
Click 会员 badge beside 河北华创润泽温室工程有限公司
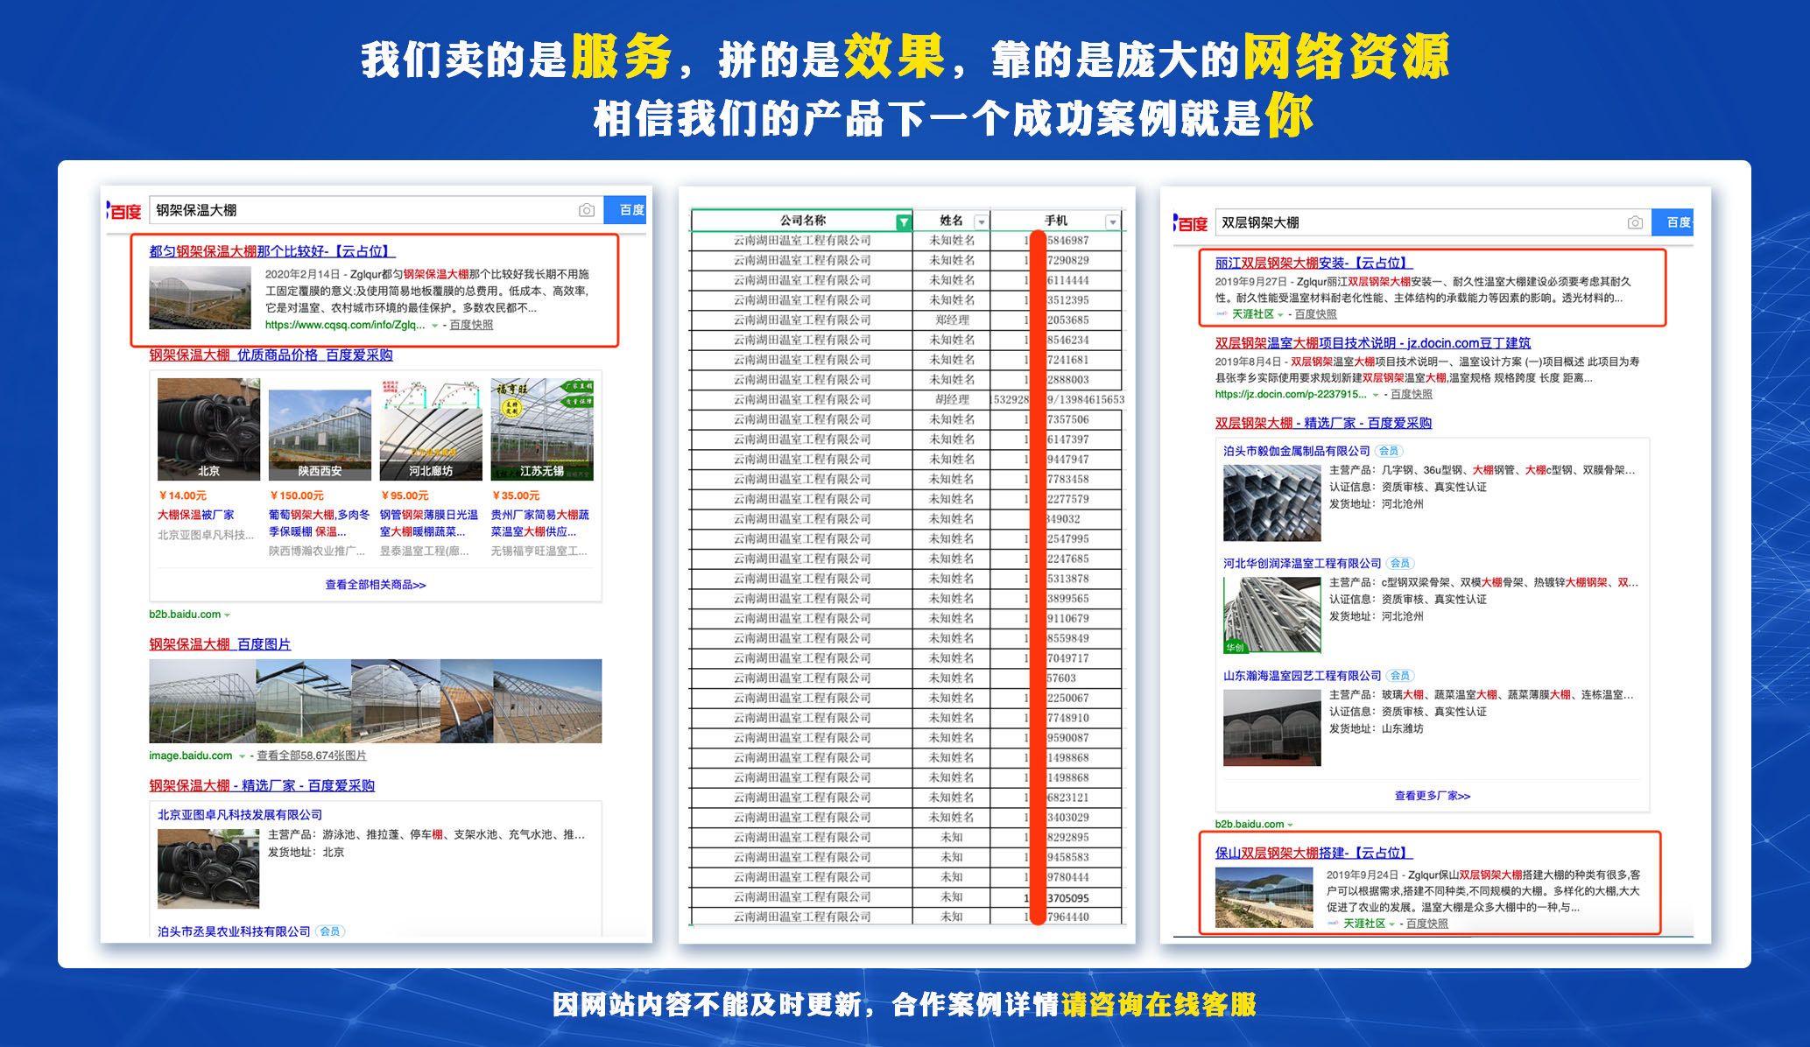[x=1400, y=563]
